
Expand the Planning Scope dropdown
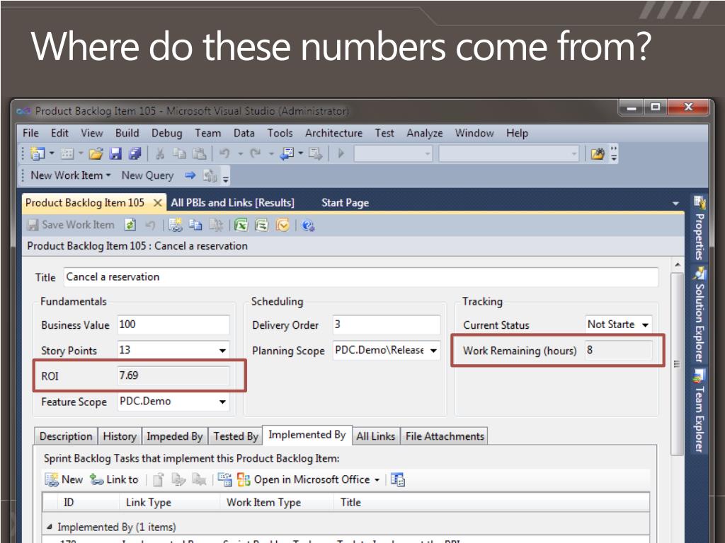433,351
